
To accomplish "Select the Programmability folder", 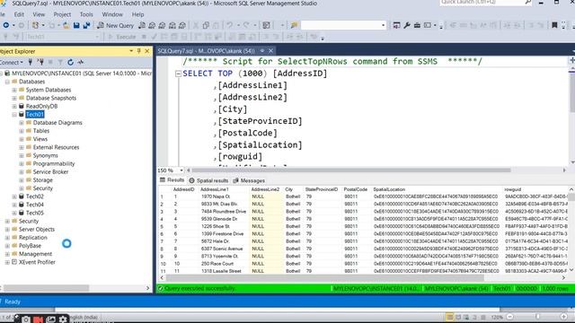I will point(54,163).
